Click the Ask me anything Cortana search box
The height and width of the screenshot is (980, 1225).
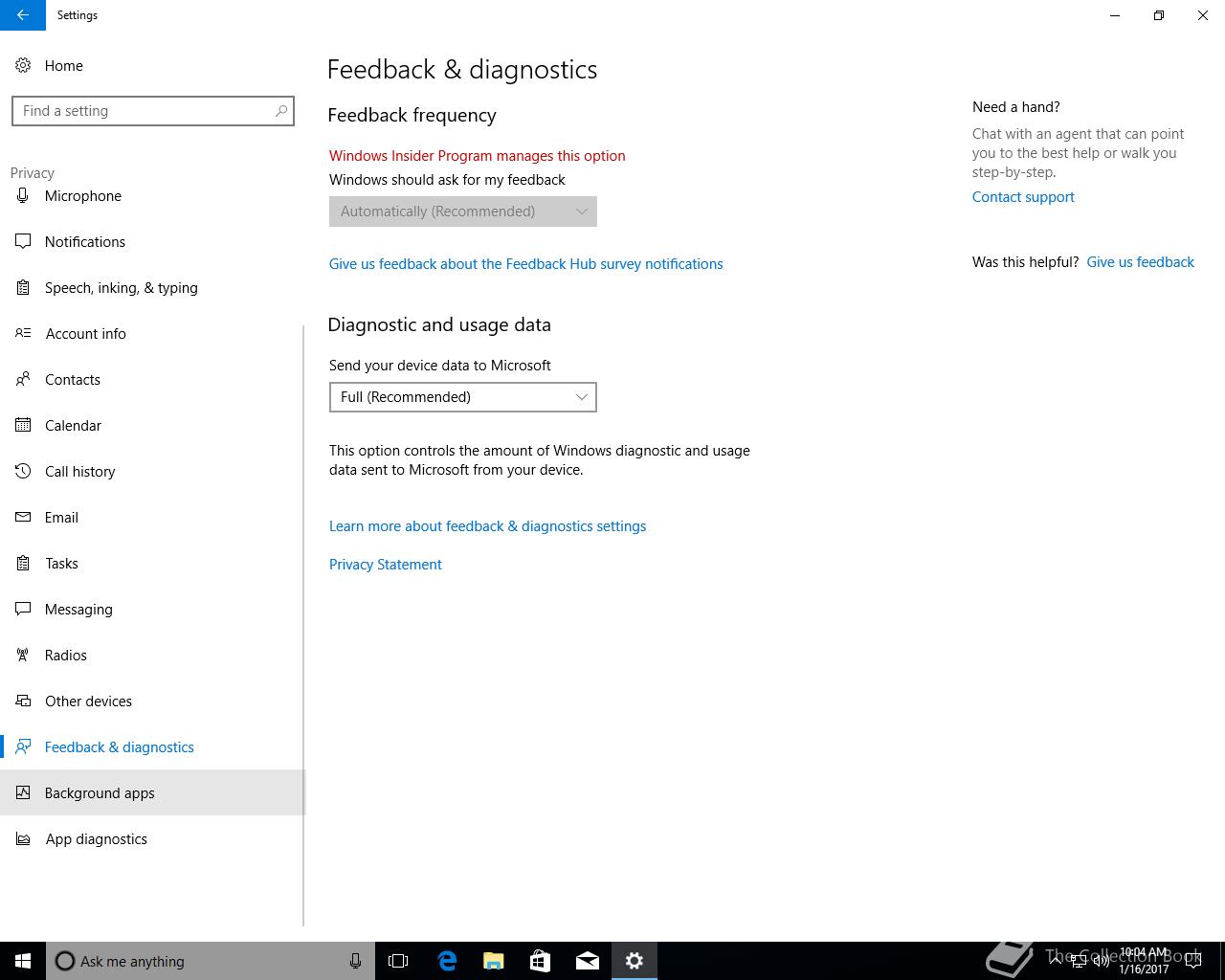pos(211,961)
